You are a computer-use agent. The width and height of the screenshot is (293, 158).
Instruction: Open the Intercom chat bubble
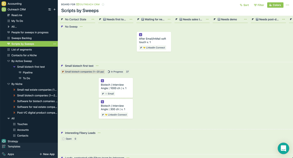[283, 148]
